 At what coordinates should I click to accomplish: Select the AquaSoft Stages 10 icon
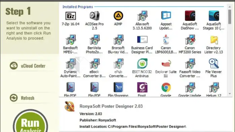pos(214,16)
